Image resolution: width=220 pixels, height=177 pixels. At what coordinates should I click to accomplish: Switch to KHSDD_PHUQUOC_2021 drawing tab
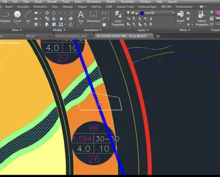coord(71,36)
